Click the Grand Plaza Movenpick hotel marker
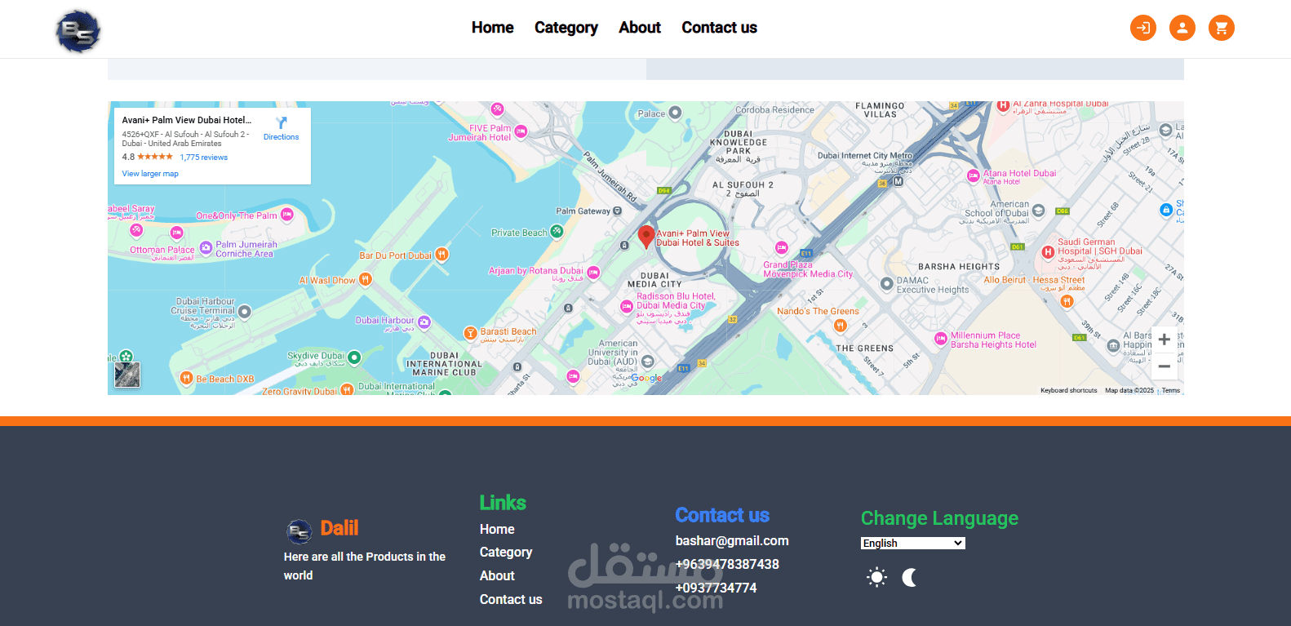 coord(782,247)
